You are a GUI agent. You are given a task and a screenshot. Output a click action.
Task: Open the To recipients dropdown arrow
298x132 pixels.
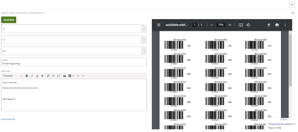[144, 29]
